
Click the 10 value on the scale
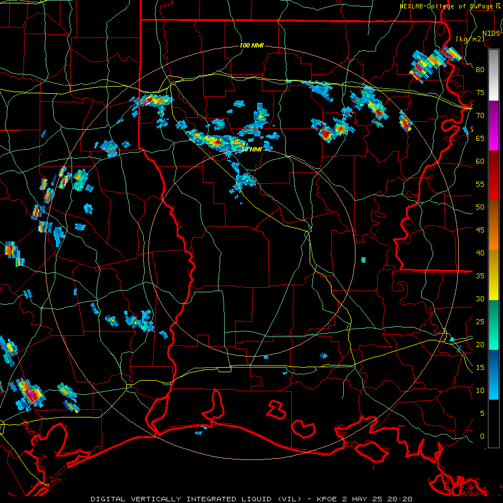480,391
